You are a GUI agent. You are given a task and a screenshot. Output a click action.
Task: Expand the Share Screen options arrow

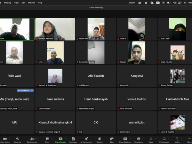(x=66, y=139)
